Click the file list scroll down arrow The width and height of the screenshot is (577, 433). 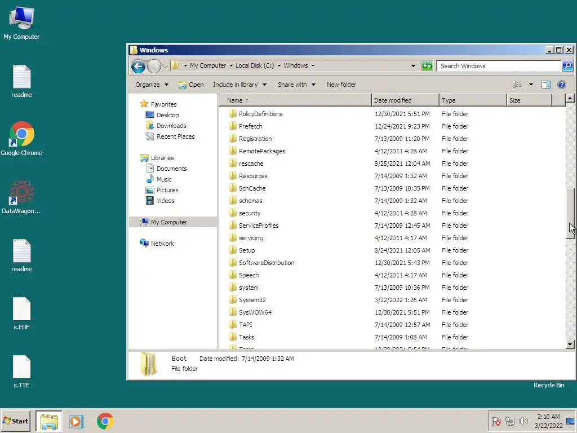(570, 344)
